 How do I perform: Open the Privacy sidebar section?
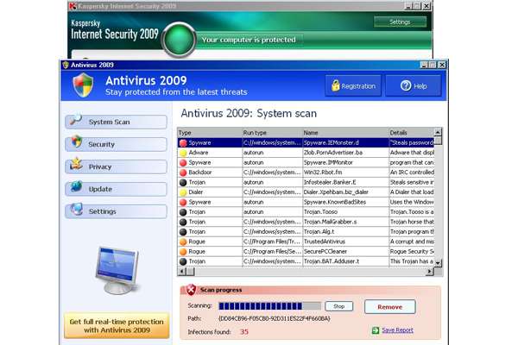[116, 166]
